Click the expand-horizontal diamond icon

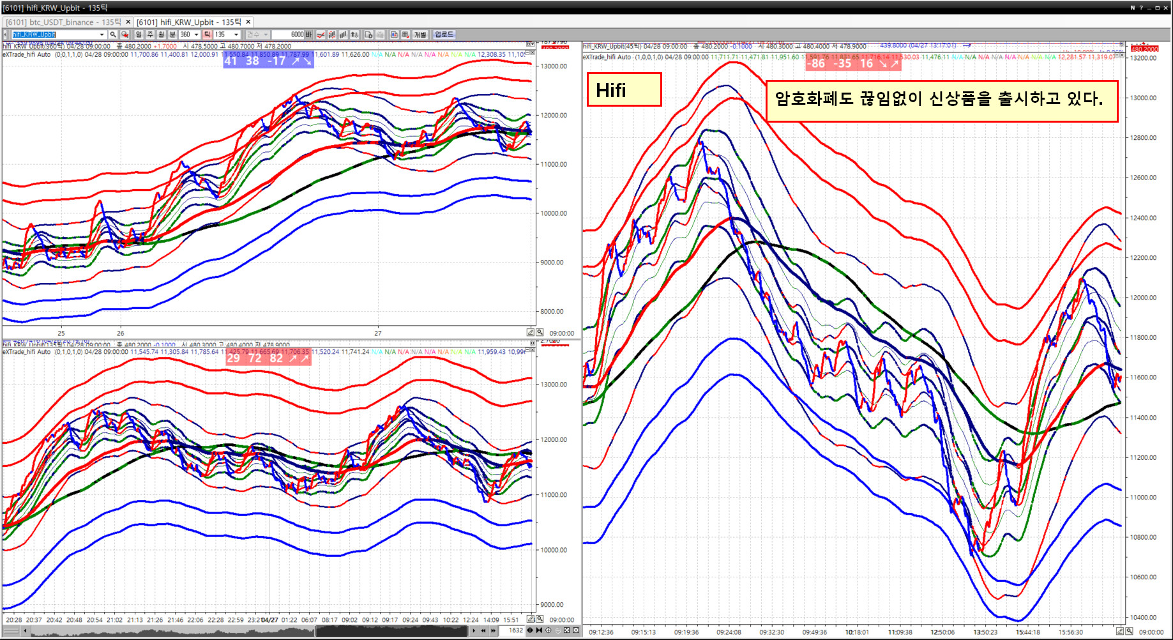tap(530, 630)
